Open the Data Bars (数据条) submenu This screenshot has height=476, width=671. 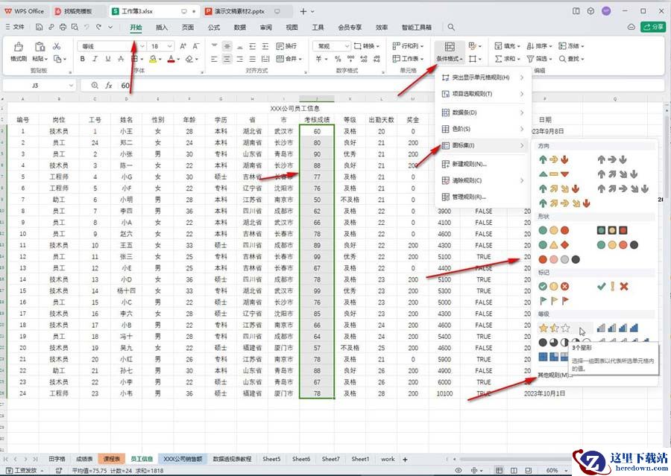point(482,112)
